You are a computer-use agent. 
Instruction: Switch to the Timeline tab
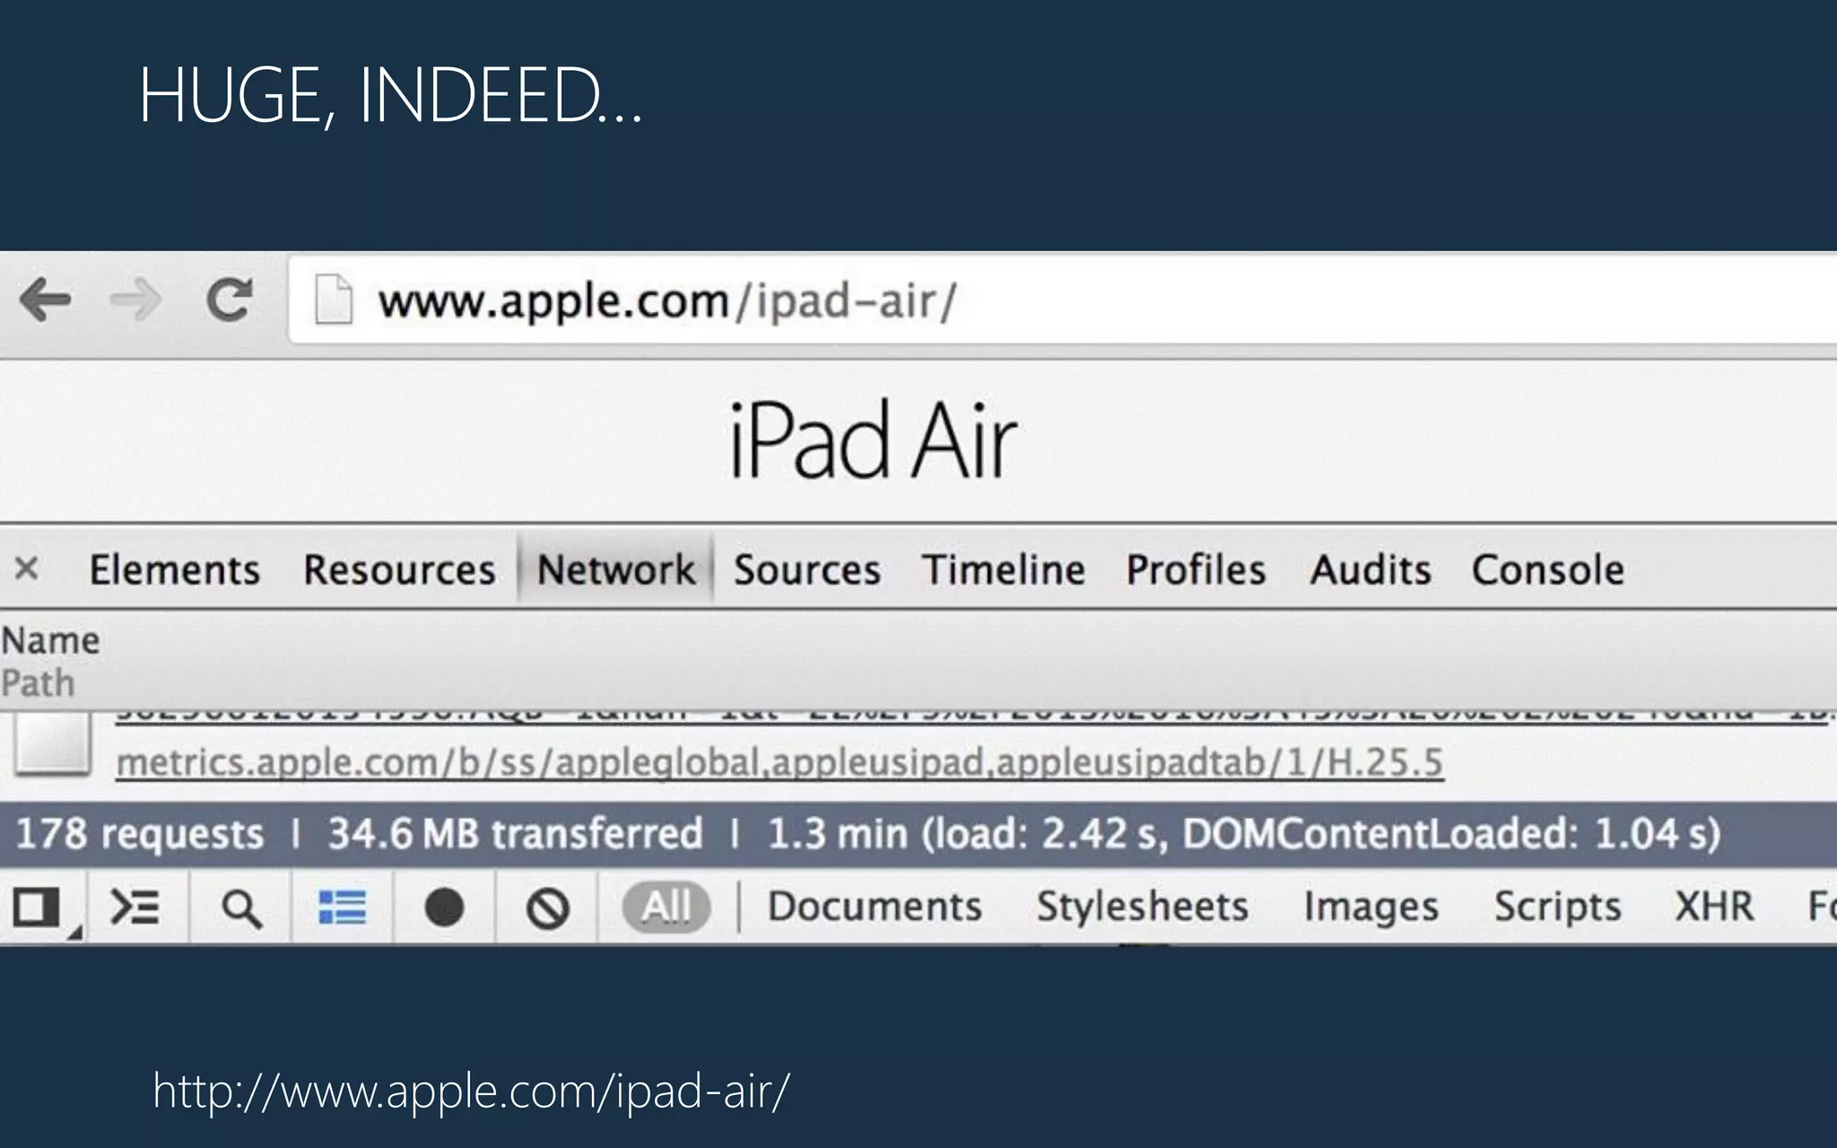[1004, 570]
